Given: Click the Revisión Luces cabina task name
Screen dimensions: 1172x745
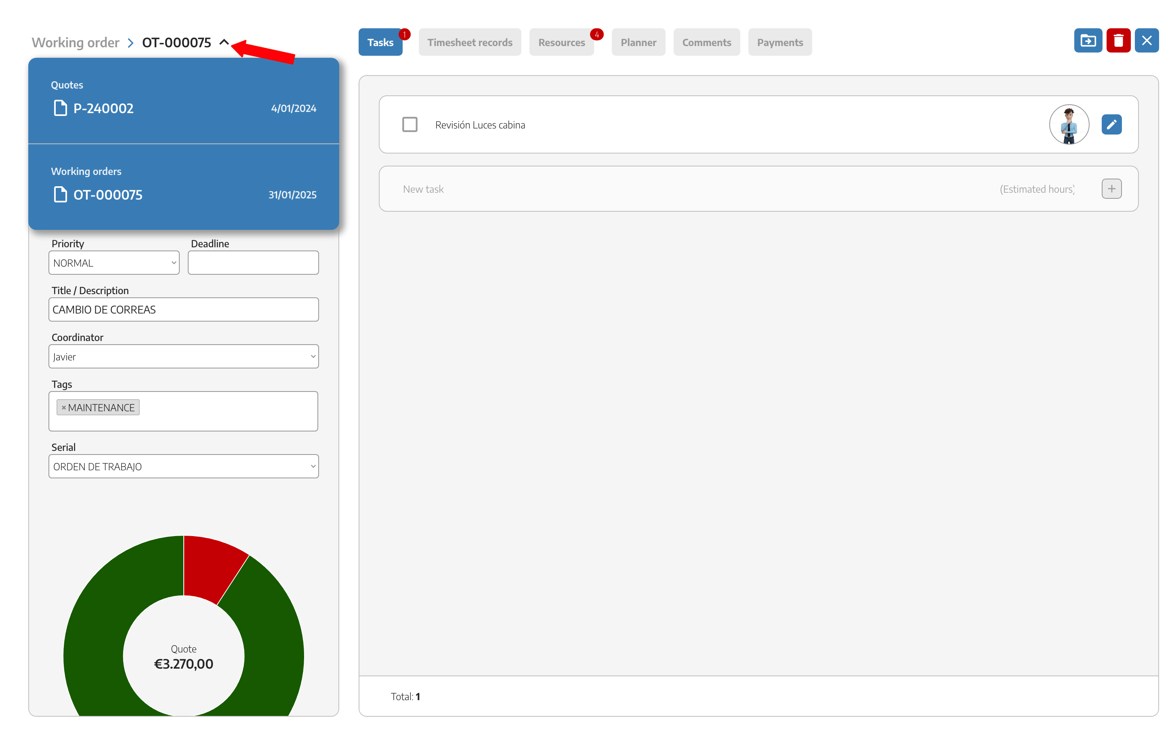Looking at the screenshot, I should click(480, 125).
